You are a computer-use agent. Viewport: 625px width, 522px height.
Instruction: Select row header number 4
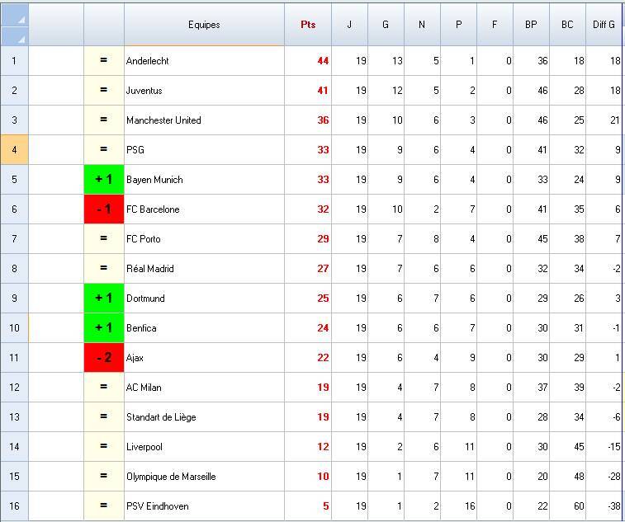point(15,150)
